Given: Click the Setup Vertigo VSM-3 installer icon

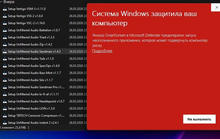Looking at the screenshot, I should [5, 9].
